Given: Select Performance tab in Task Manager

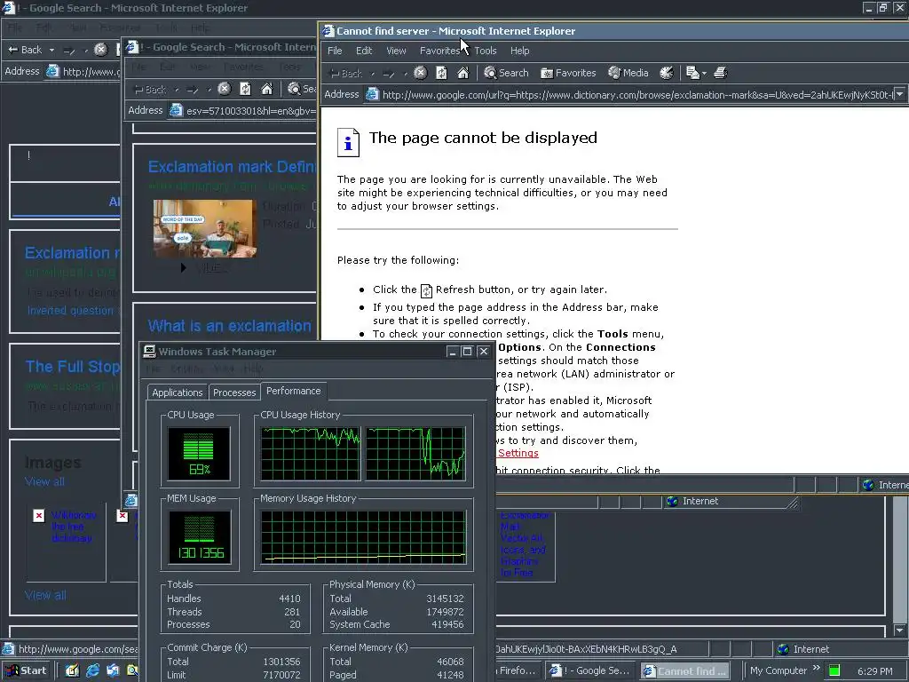Looking at the screenshot, I should tap(293, 391).
